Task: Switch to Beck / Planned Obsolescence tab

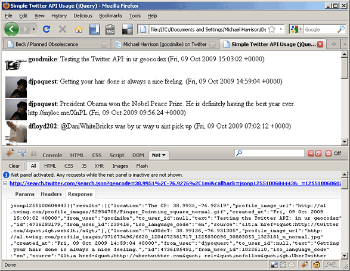Action: click(x=53, y=45)
